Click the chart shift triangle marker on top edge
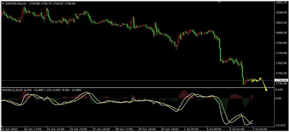289x132 pixels. pos(219,2)
